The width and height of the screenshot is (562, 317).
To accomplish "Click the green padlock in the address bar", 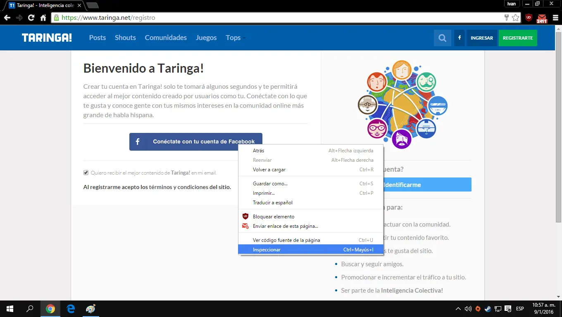I will tap(56, 18).
